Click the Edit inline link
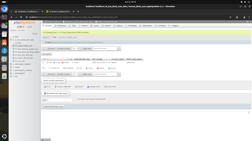Image resolution: width=252 pixels, height=141 pixels. pos(57,42)
